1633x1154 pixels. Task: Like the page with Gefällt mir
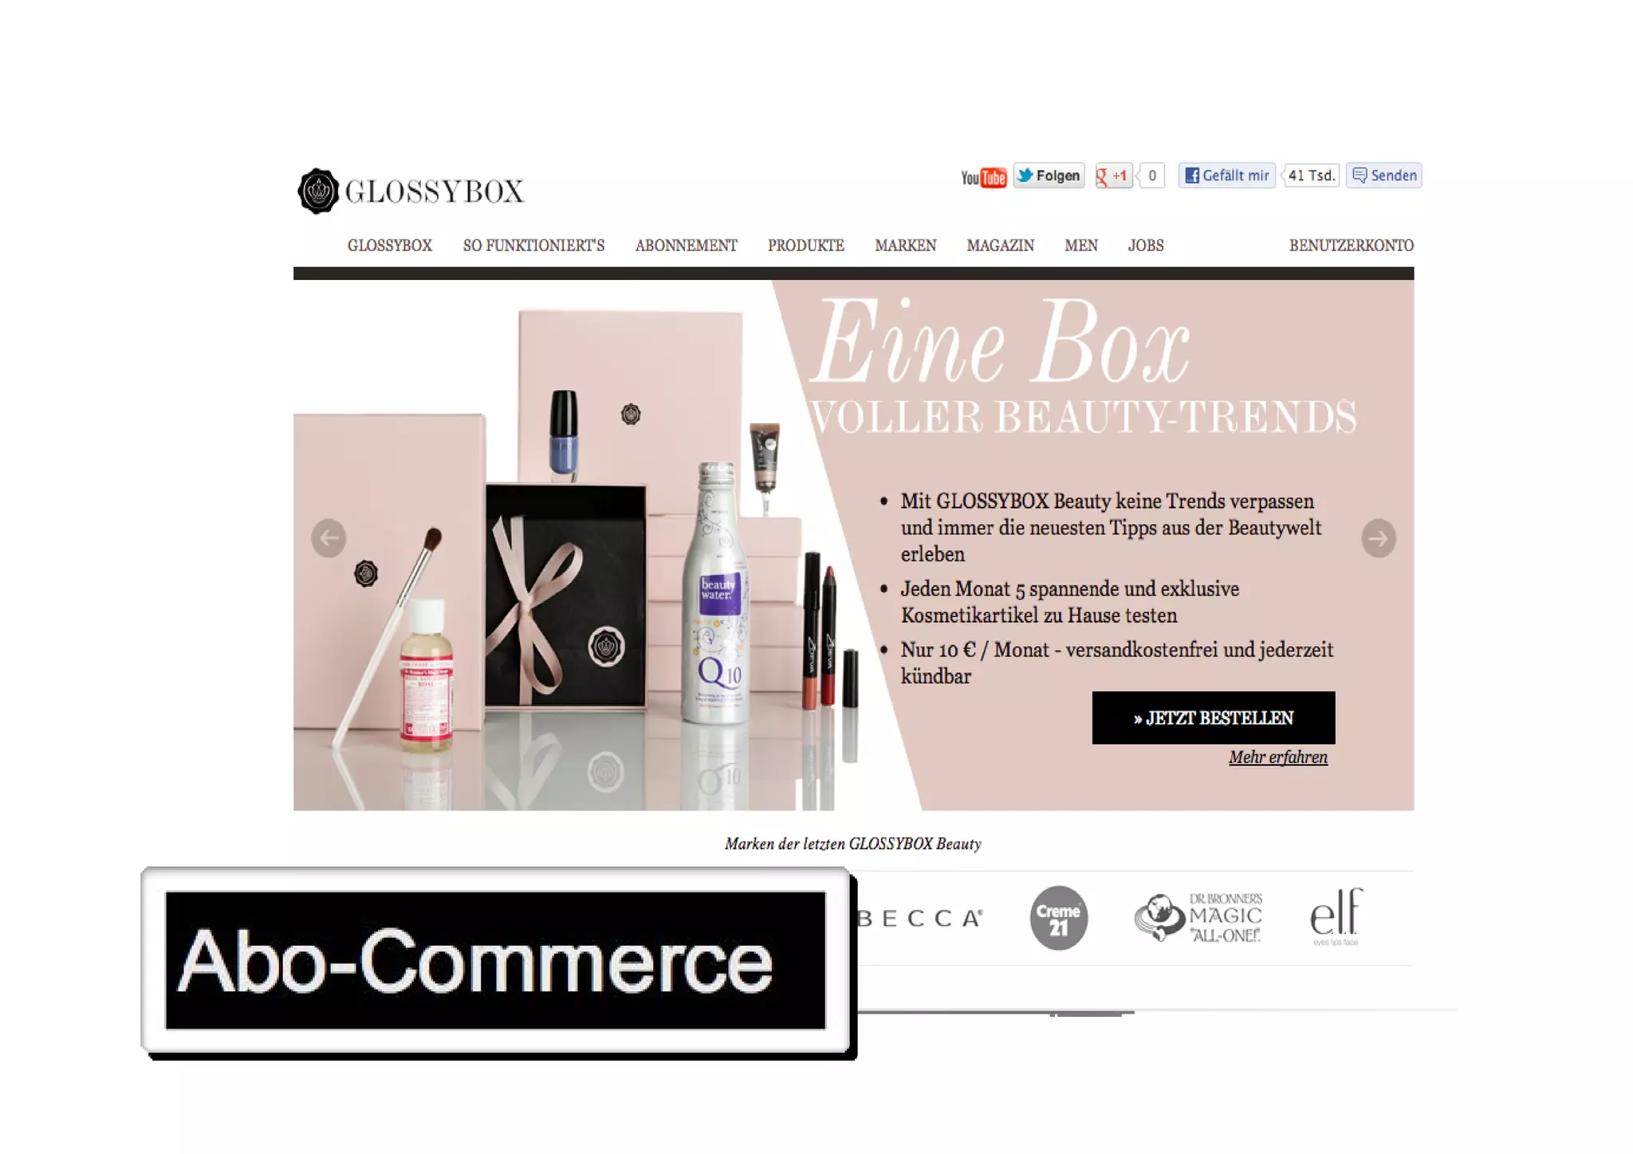point(1227,175)
